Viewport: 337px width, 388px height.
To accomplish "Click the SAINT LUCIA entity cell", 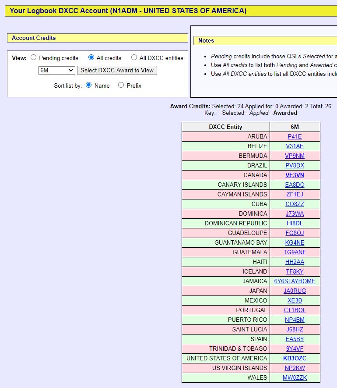I will click(225, 330).
